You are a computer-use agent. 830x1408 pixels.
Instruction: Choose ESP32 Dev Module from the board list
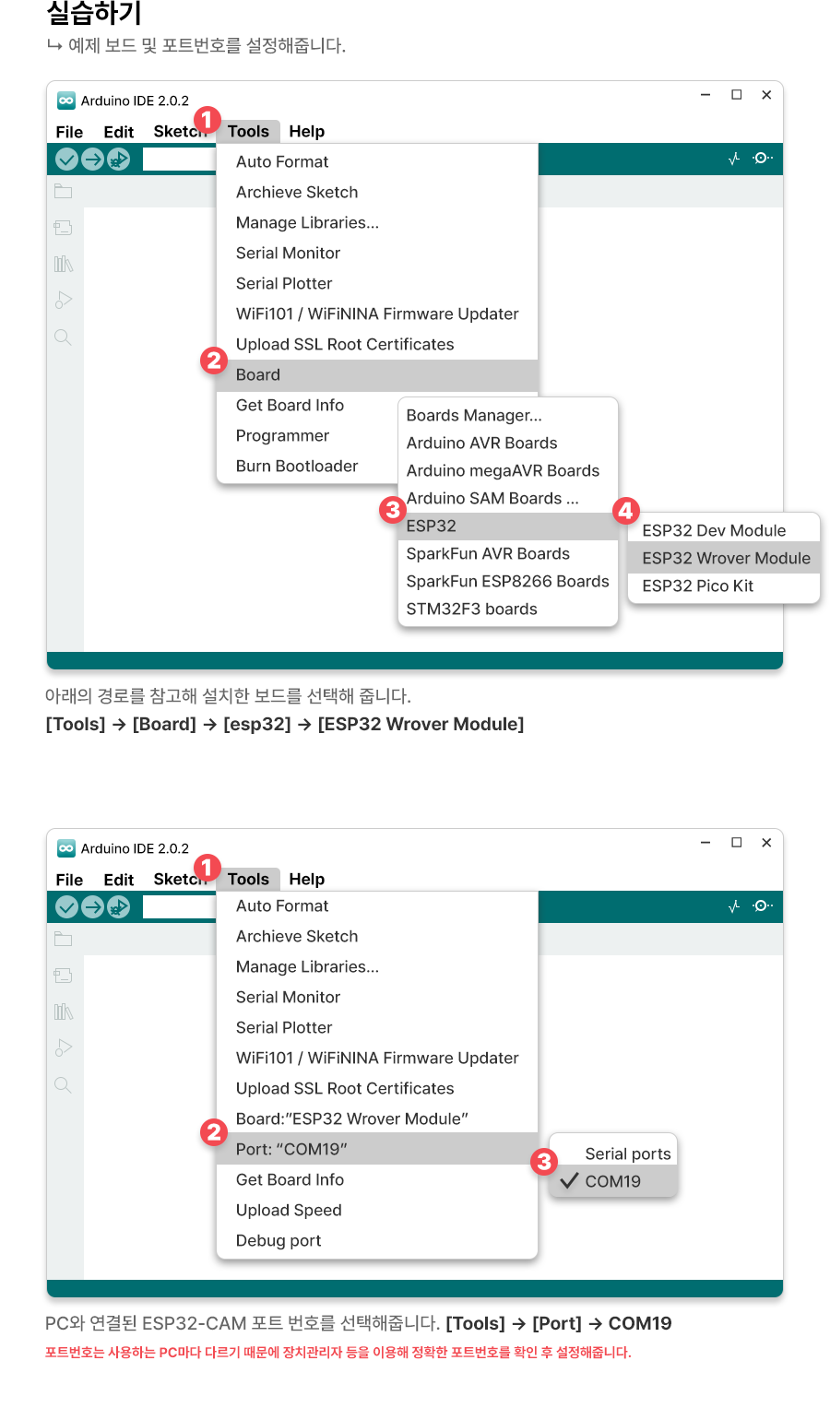[714, 530]
